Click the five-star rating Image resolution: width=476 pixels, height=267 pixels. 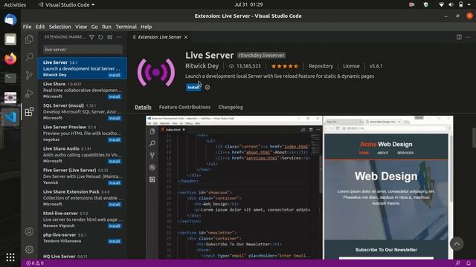[x=285, y=66]
